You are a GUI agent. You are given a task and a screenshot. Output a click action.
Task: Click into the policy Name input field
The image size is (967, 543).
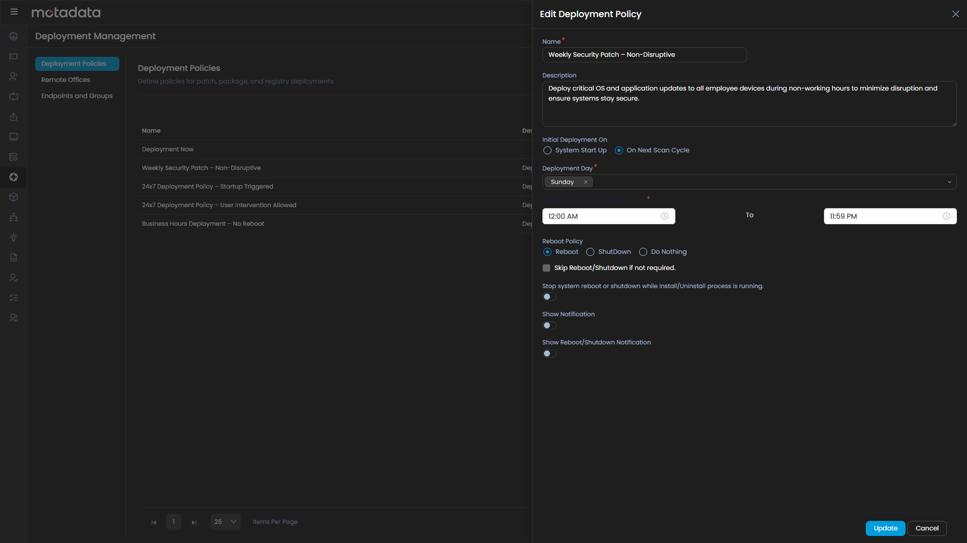(x=644, y=55)
